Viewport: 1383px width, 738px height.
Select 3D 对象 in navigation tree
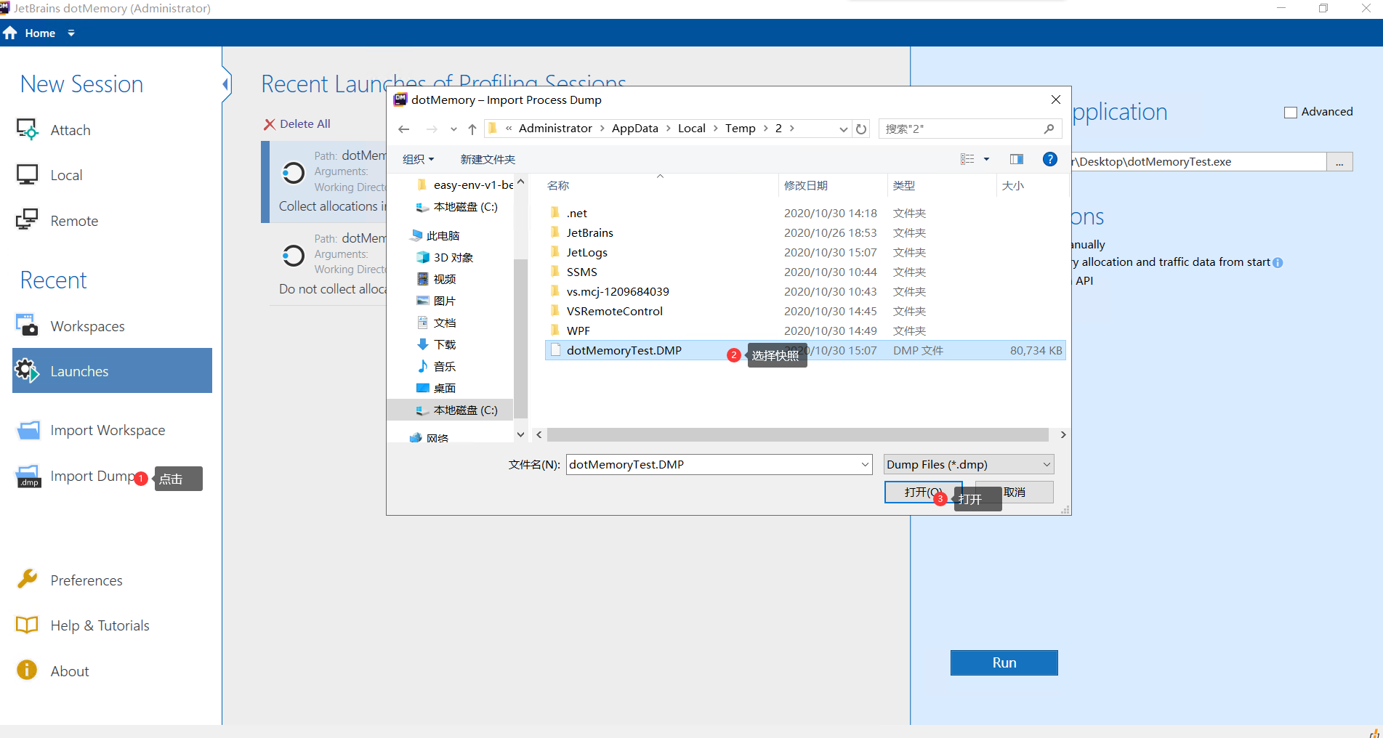pos(445,257)
